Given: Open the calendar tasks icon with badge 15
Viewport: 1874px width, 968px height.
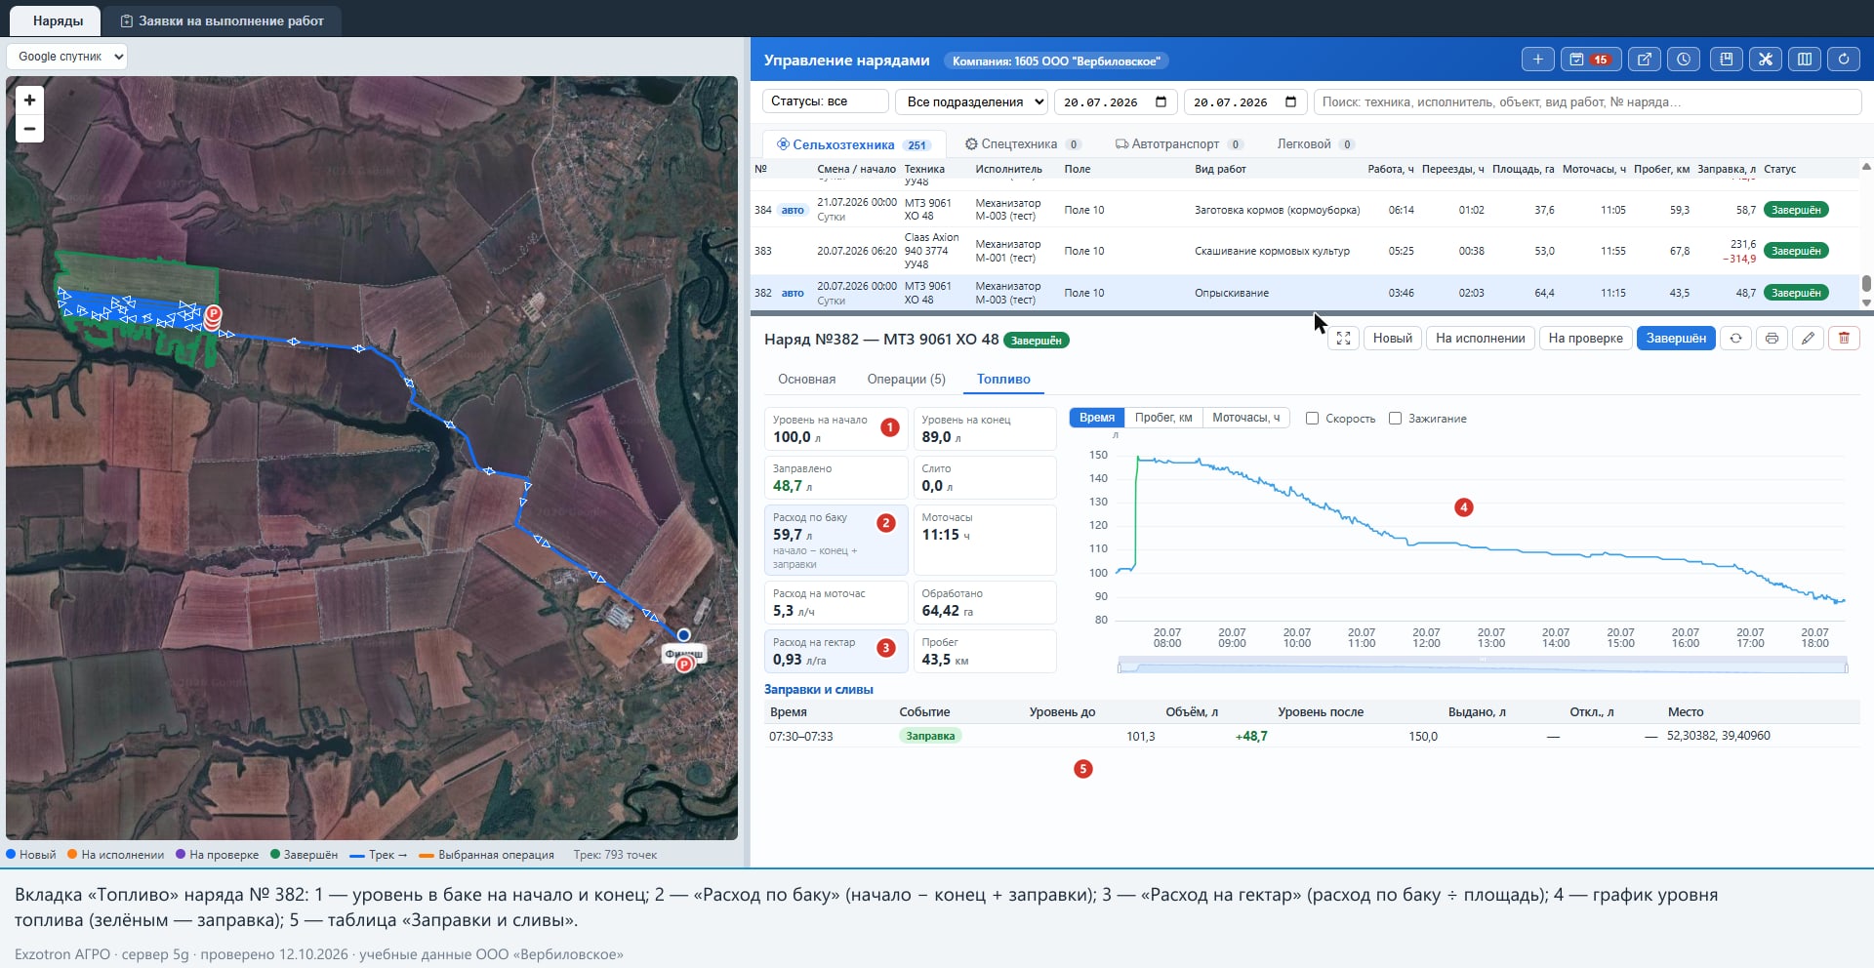Looking at the screenshot, I should tap(1590, 60).
